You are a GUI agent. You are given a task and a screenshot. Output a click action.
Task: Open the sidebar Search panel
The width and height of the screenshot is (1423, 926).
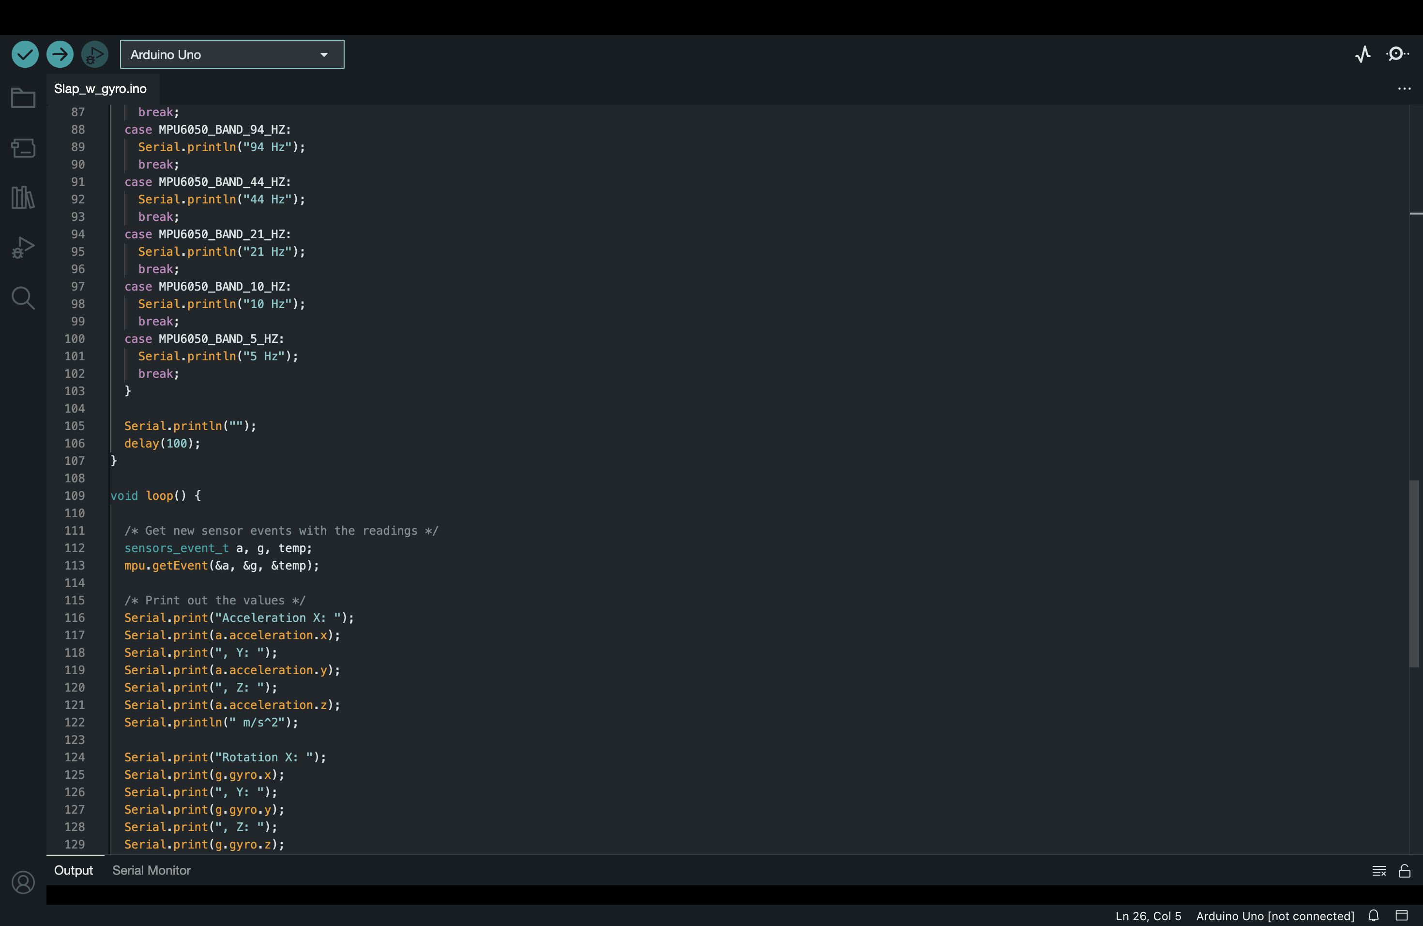pyautogui.click(x=23, y=297)
